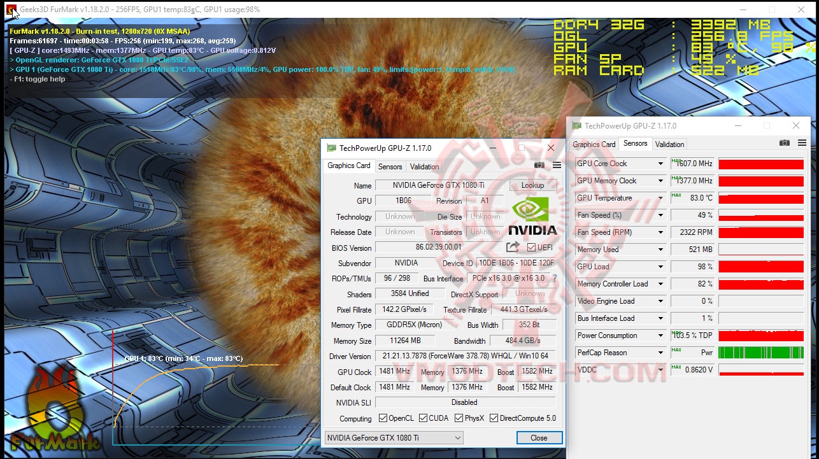Click the Lookup button
Image resolution: width=819 pixels, height=459 pixels.
533,185
